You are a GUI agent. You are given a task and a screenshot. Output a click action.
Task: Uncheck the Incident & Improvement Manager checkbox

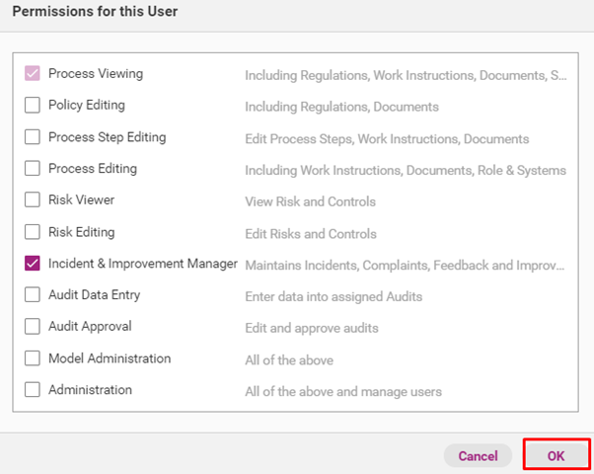click(x=33, y=264)
